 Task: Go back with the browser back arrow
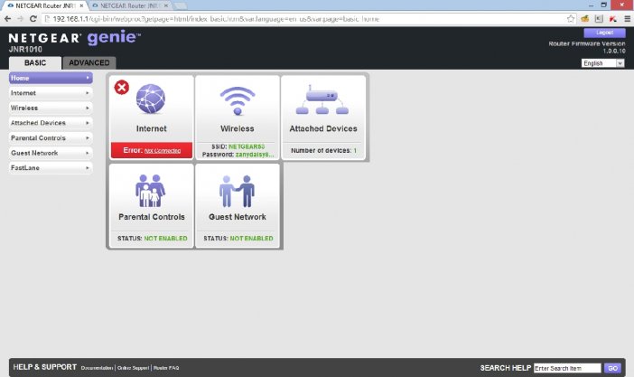8,19
